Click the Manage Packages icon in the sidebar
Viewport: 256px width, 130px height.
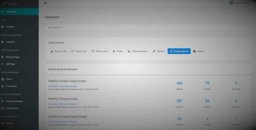coord(3,101)
